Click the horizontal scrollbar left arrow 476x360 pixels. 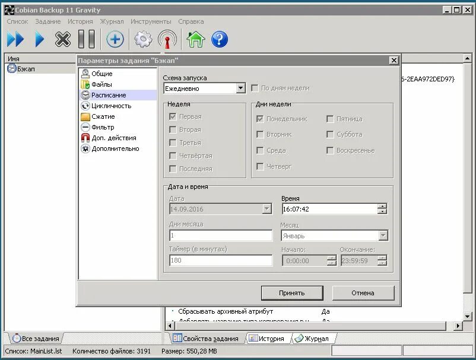[x=170, y=326]
